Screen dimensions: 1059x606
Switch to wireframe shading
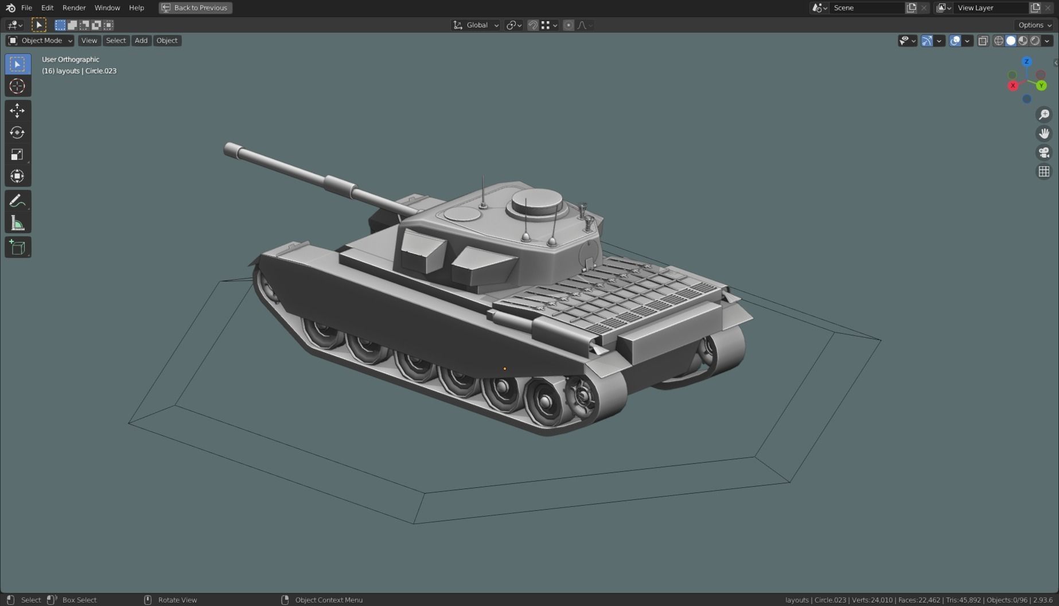pos(999,41)
